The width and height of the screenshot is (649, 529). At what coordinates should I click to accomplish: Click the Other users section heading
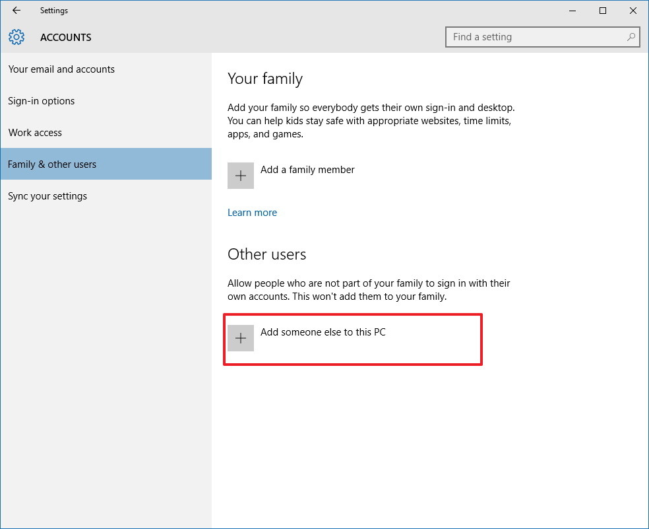tap(266, 254)
